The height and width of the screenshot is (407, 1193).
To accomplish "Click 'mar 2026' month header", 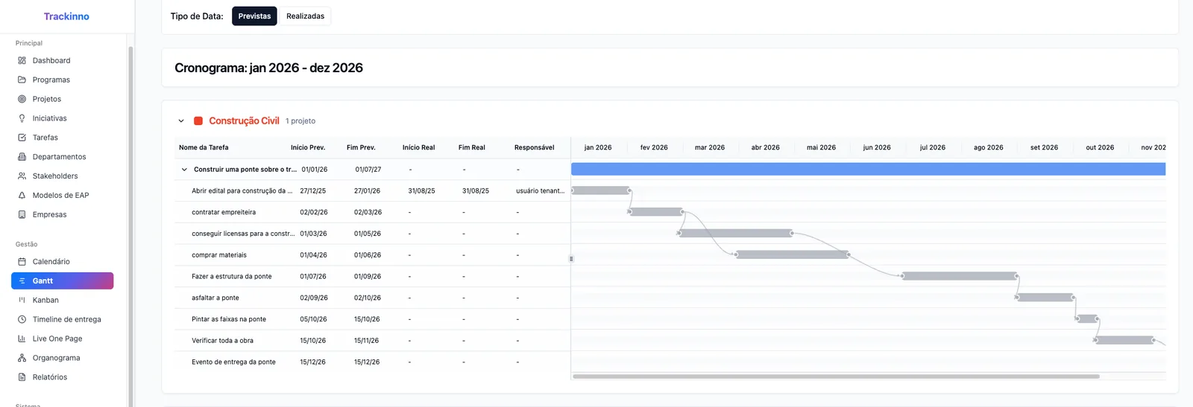I will [710, 148].
